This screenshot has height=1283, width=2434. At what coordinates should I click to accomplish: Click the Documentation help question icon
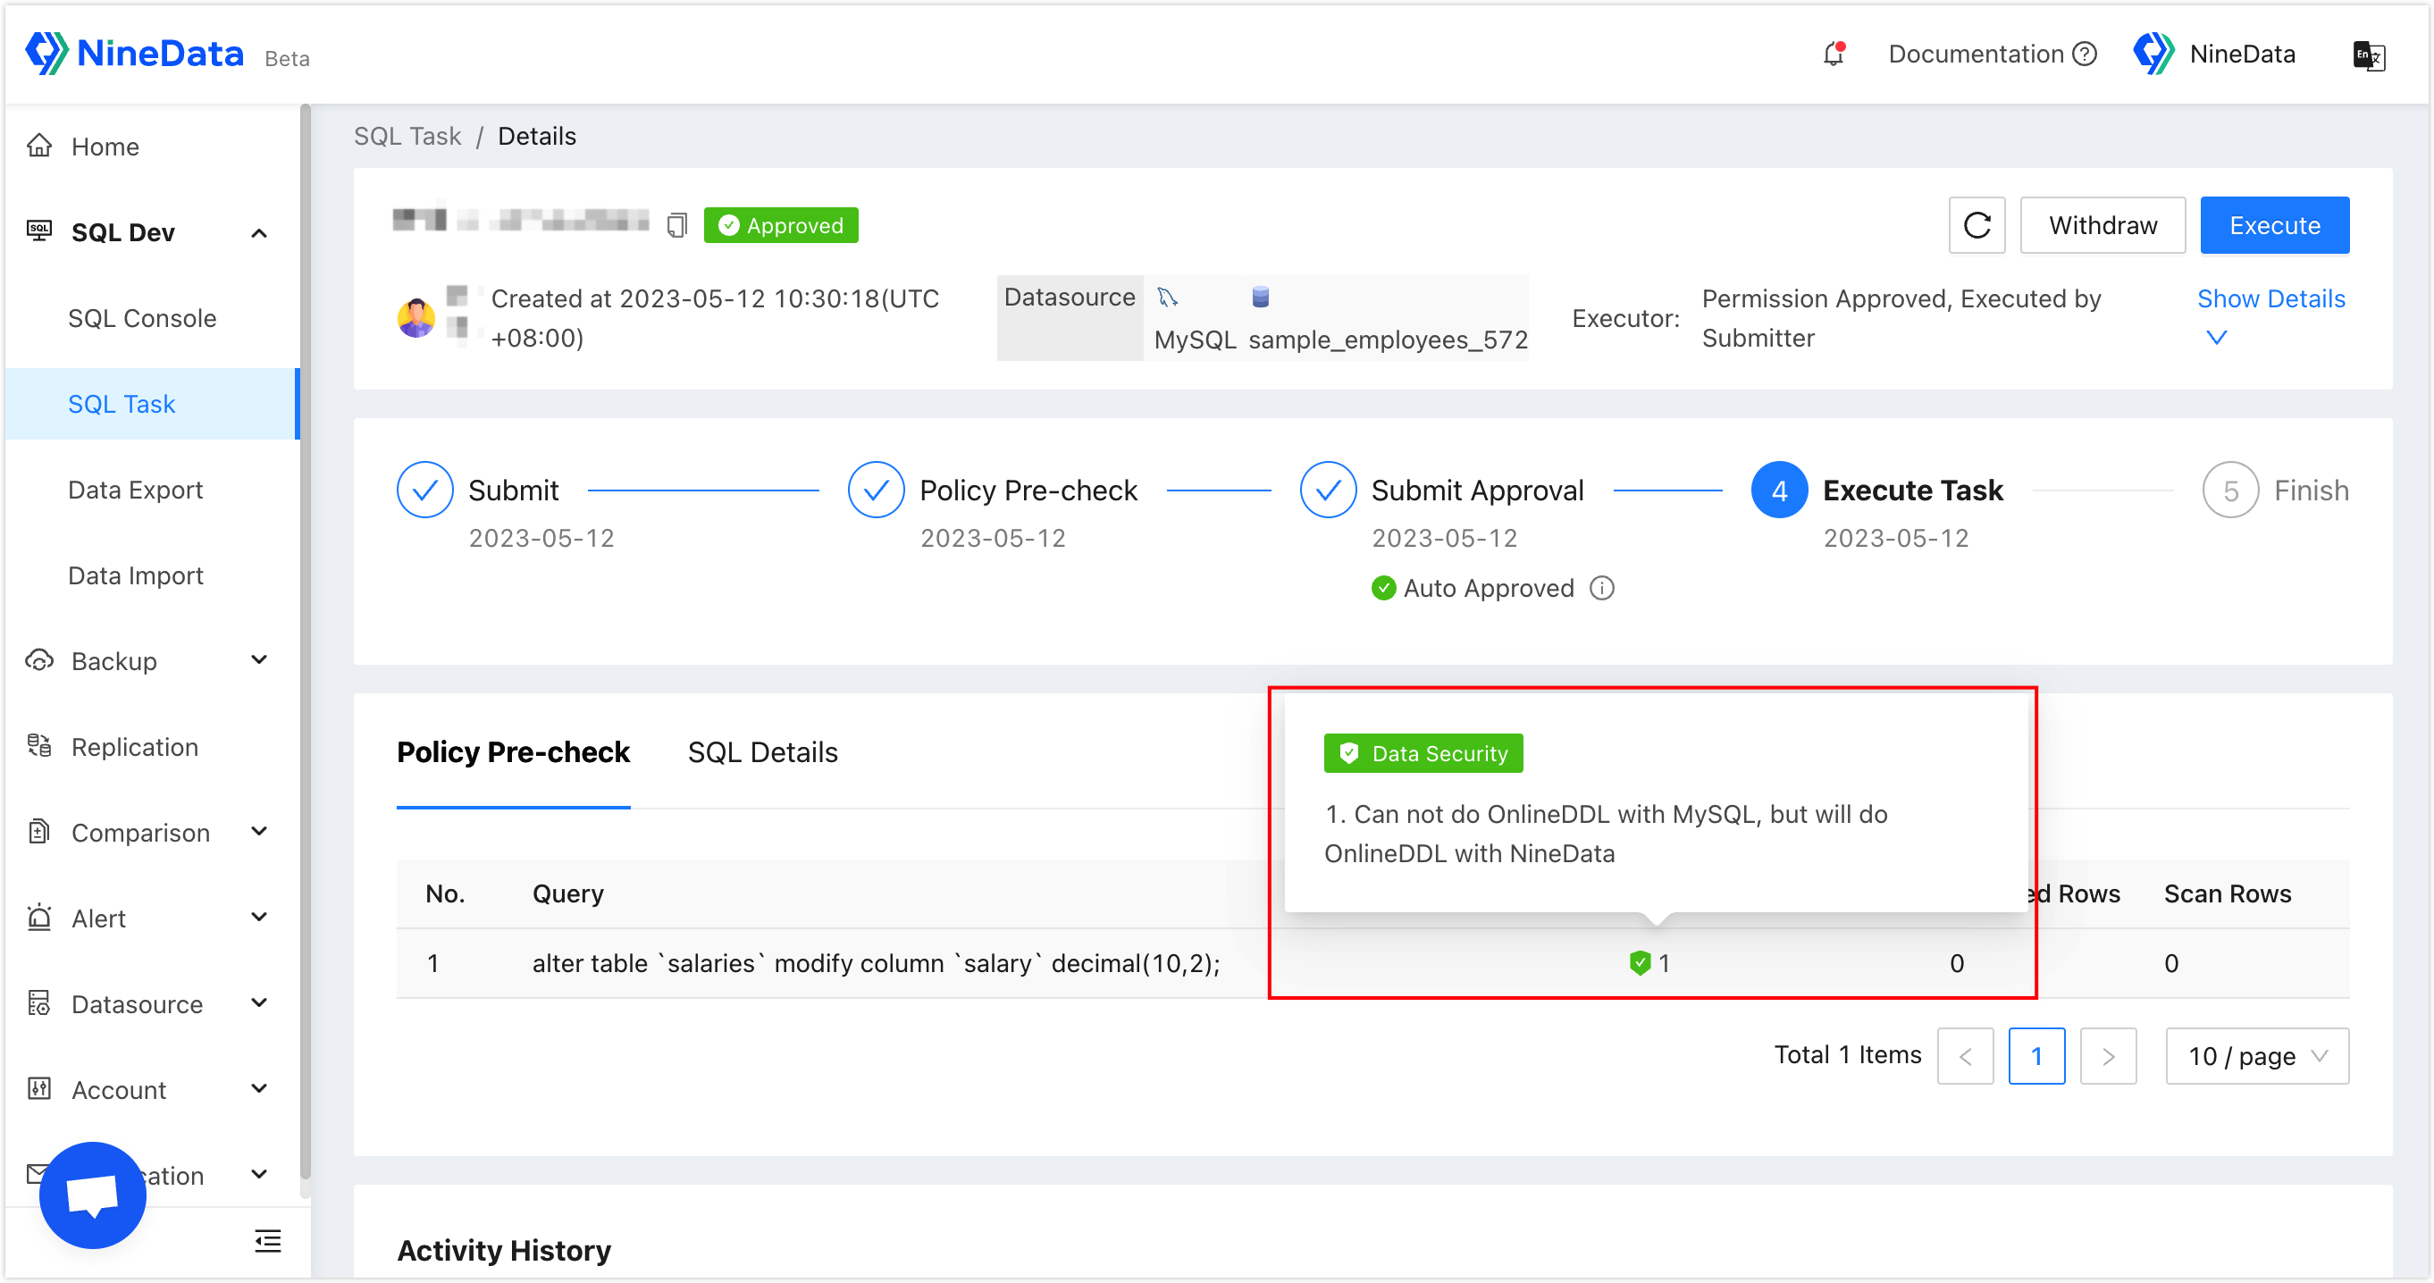2085,54
